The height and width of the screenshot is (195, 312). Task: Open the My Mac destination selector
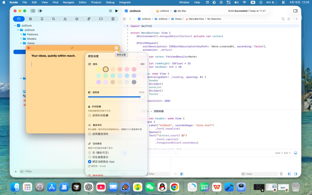(x=180, y=11)
